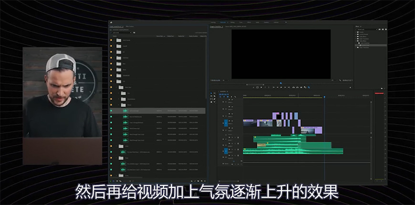Screen dimensions: 415x205
Task: Select the Selection tool arrow
Action: coord(211,93)
